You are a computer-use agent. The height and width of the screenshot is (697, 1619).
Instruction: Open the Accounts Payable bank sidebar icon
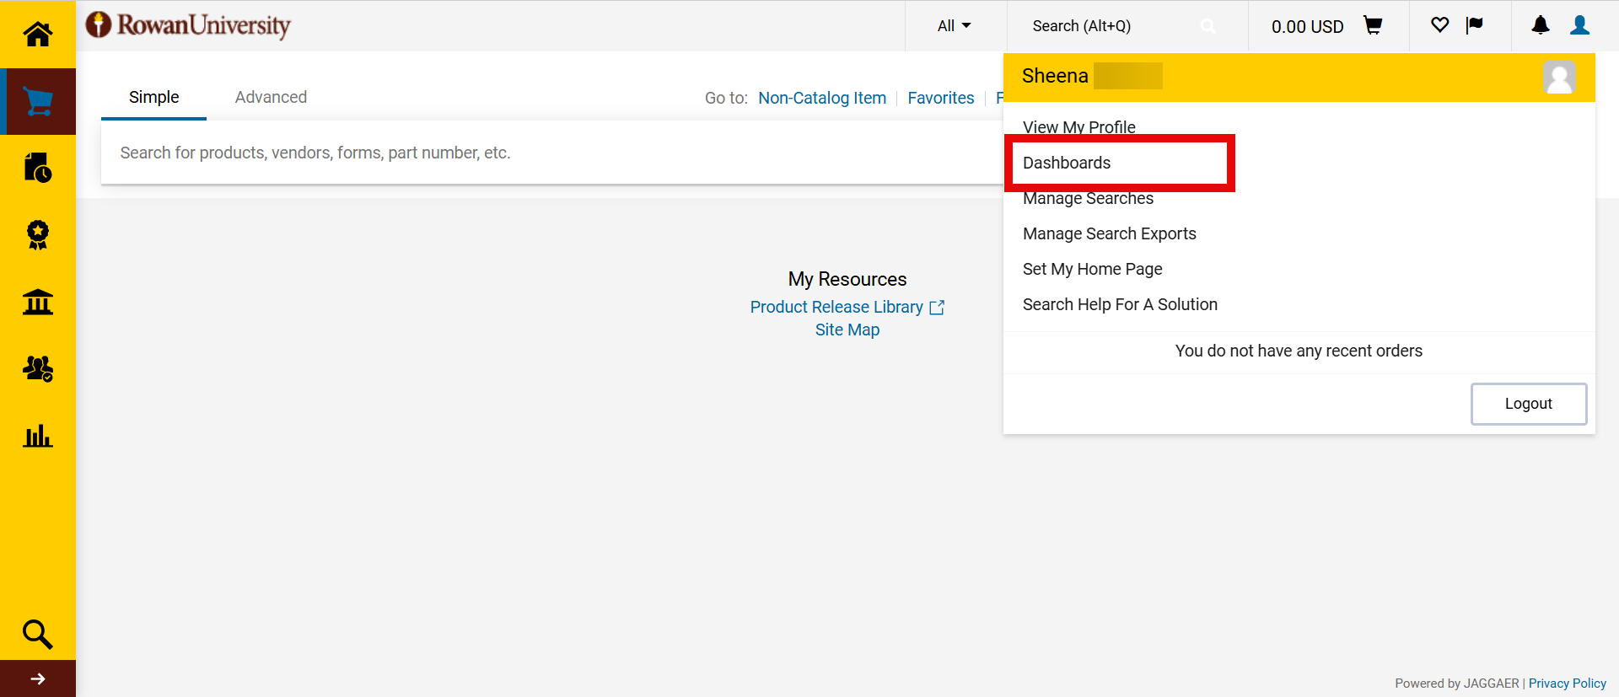coord(37,302)
